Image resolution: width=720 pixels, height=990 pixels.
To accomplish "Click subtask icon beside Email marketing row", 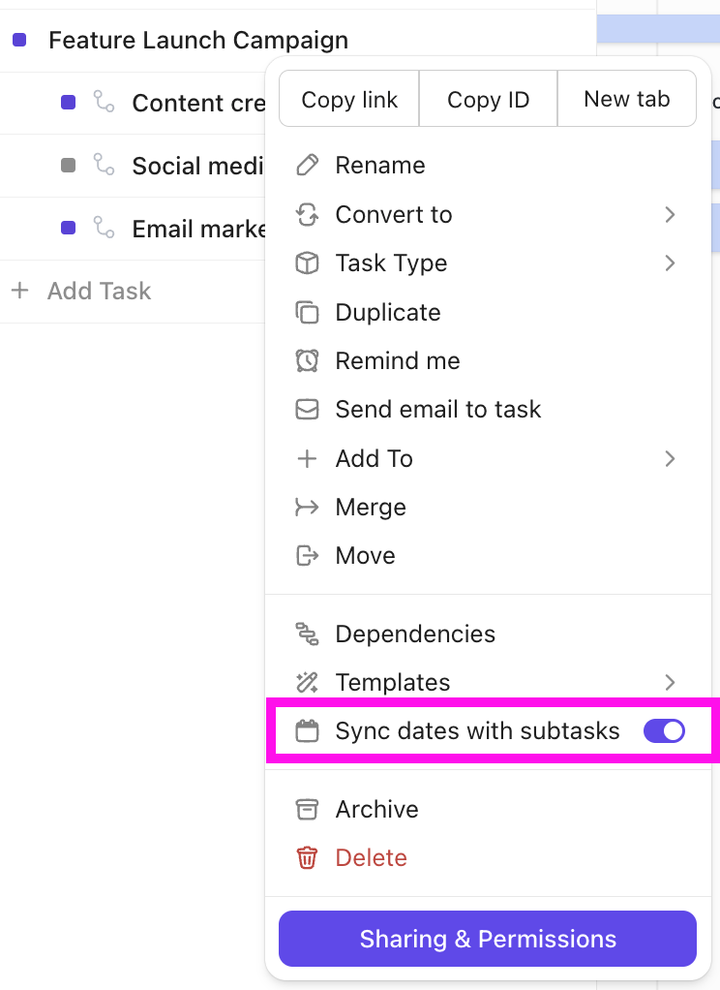I will pos(105,228).
